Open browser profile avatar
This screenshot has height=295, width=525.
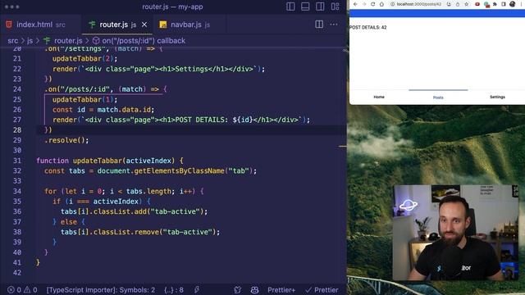pos(512,4)
